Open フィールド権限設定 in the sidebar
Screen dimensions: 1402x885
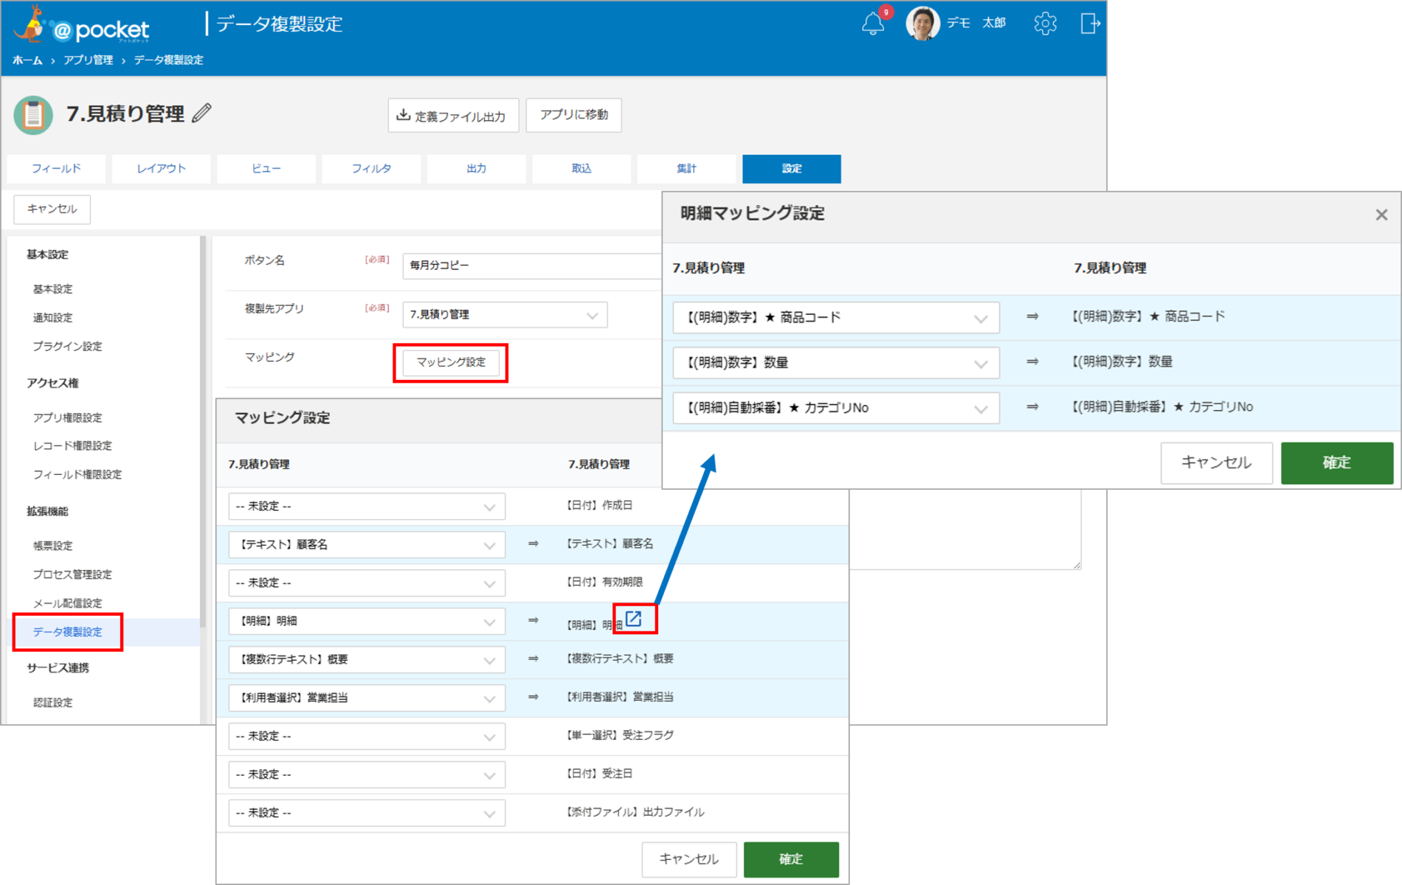pyautogui.click(x=77, y=475)
